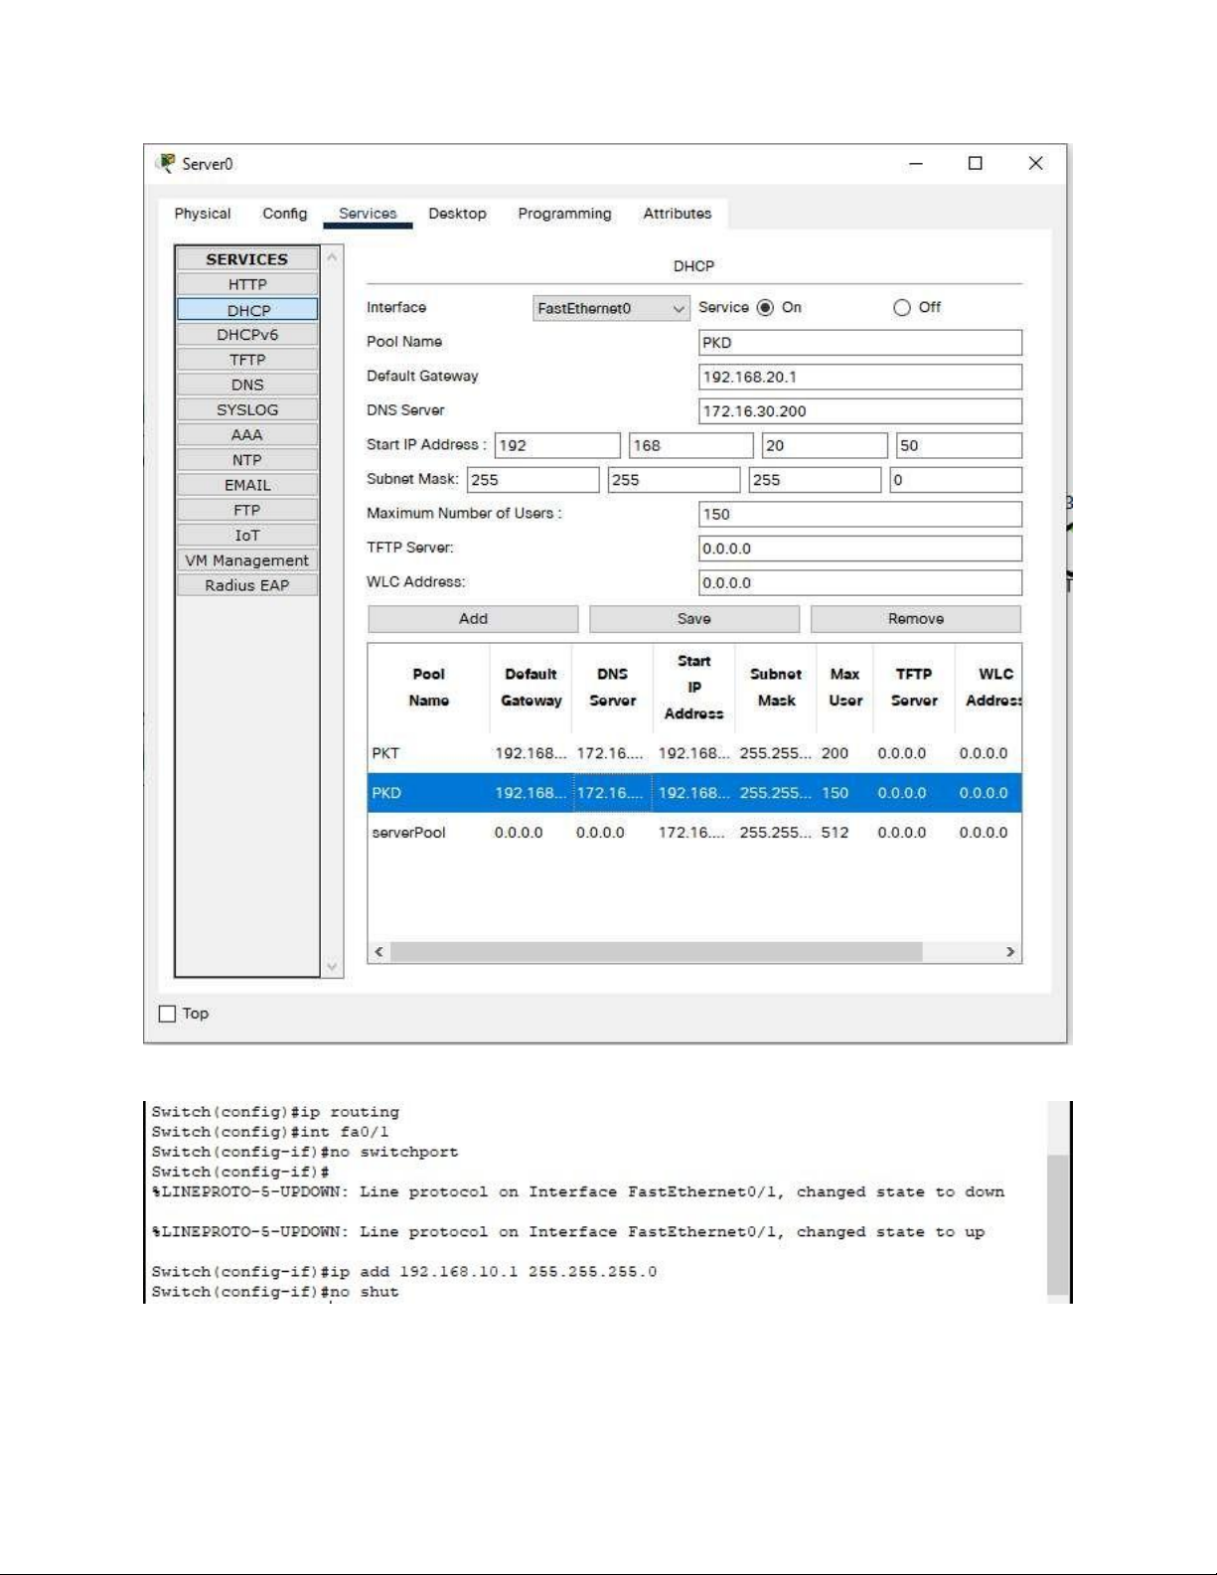
Task: Minimize the Server0 window
Action: pos(916,164)
